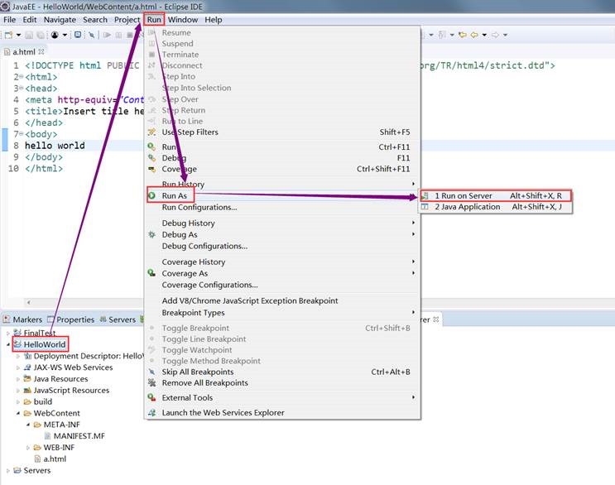Select 2 Java Application submenu item
Viewport: 615px width, 485px height.
(x=495, y=207)
